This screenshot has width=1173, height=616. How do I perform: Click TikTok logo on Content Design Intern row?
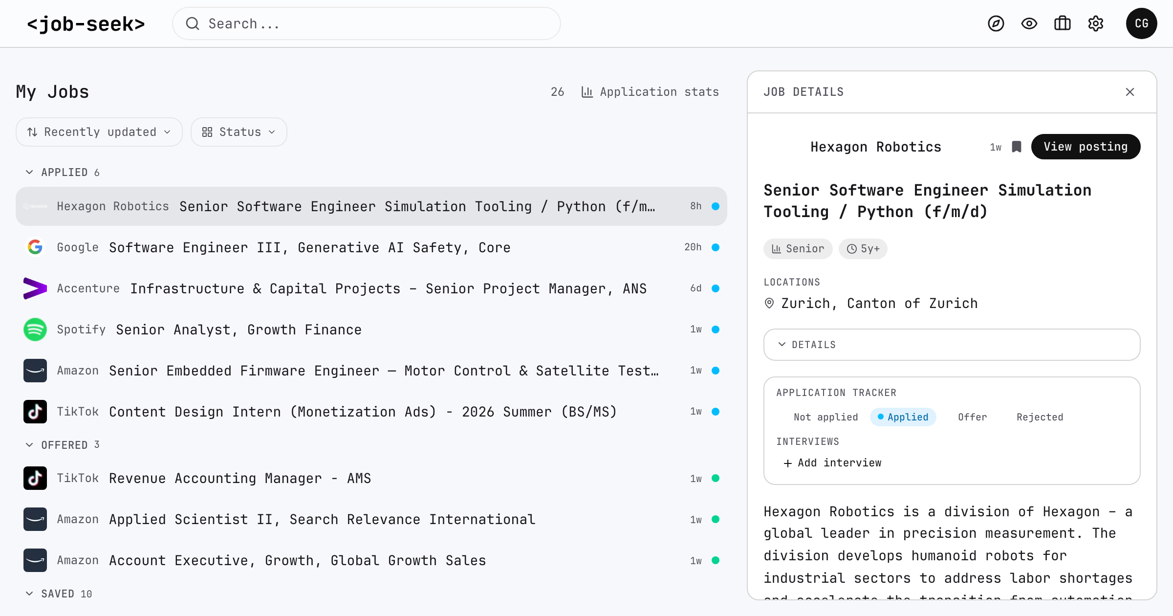click(x=35, y=412)
